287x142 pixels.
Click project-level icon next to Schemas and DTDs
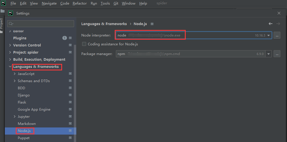70,81
